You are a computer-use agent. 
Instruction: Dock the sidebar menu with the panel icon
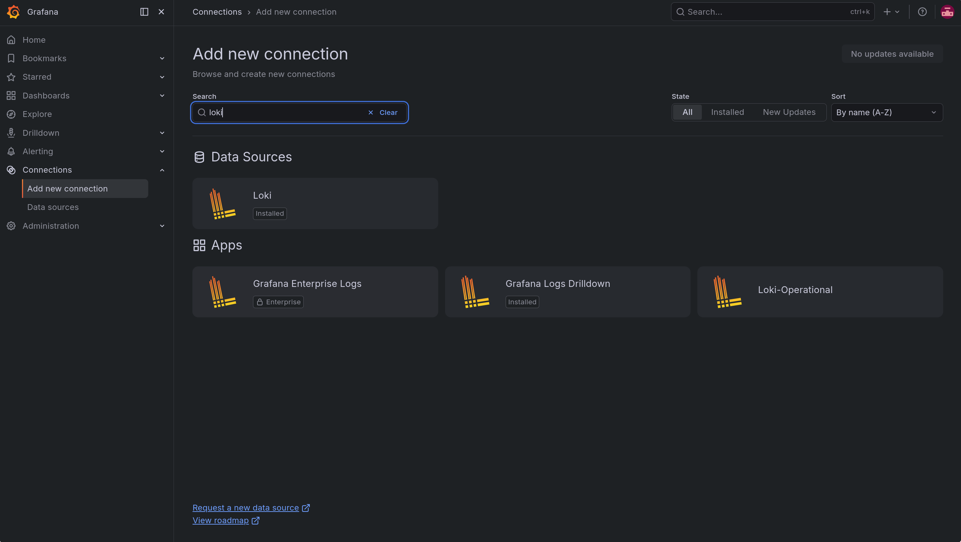coord(144,12)
